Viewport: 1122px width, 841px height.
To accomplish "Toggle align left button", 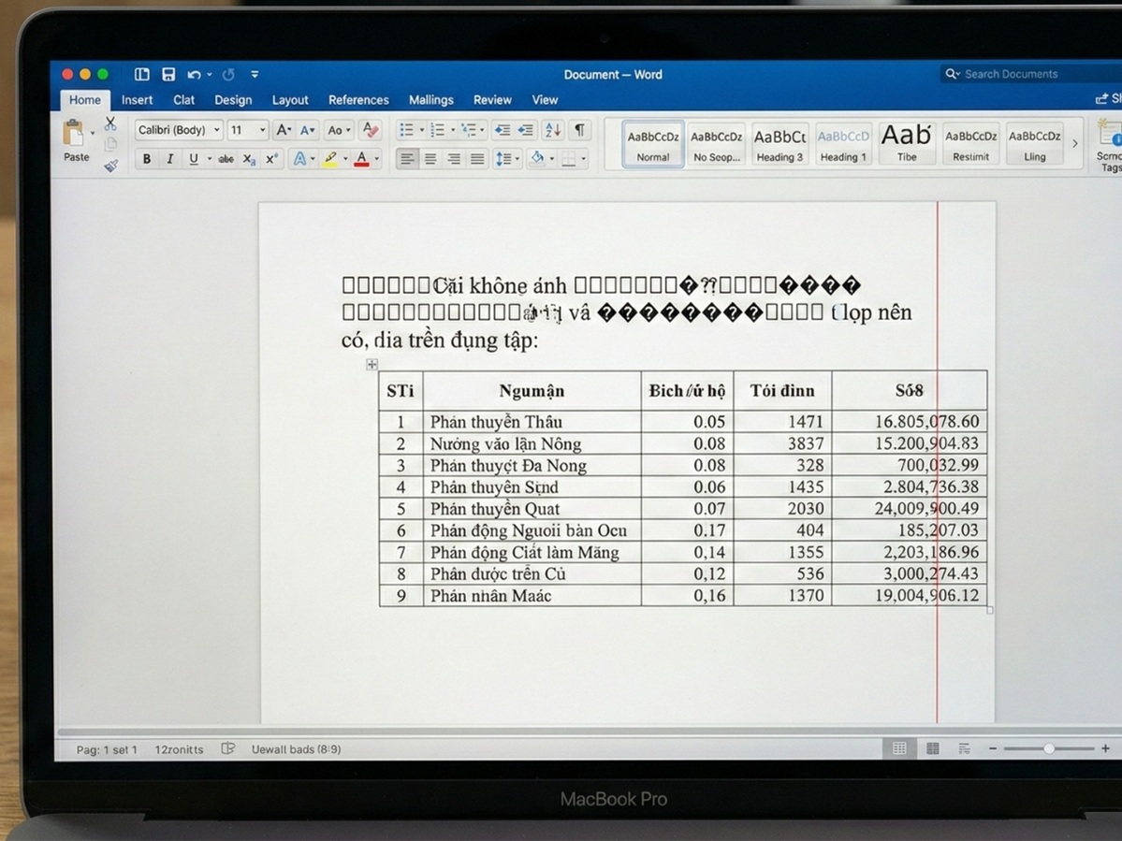I will [x=407, y=159].
